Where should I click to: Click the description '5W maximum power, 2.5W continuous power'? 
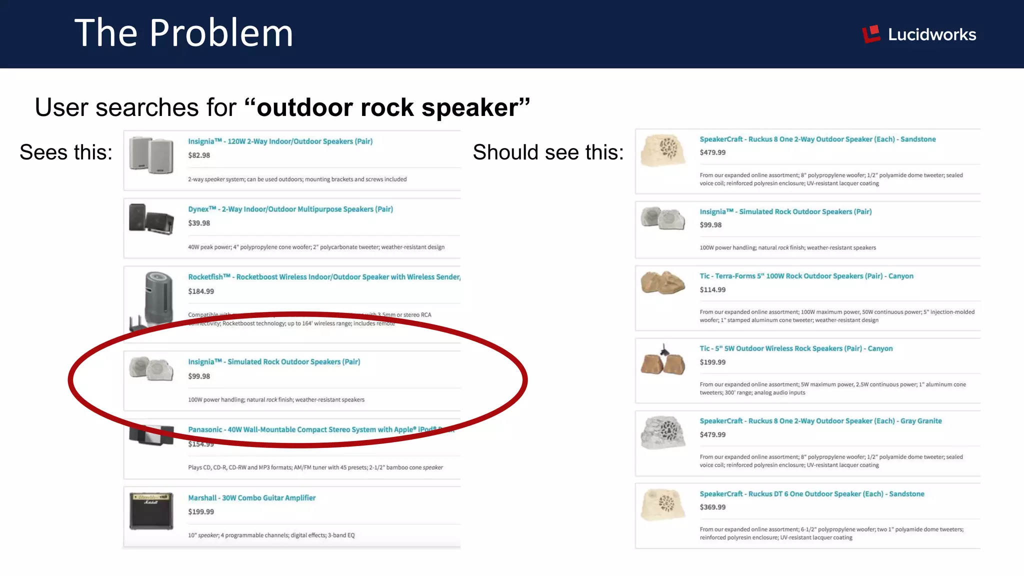pyautogui.click(x=832, y=388)
